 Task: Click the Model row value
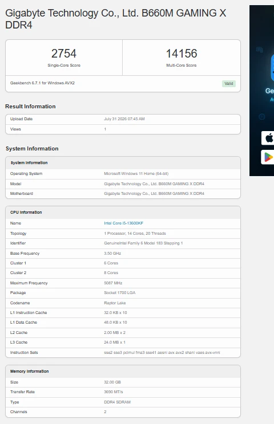tap(154, 184)
